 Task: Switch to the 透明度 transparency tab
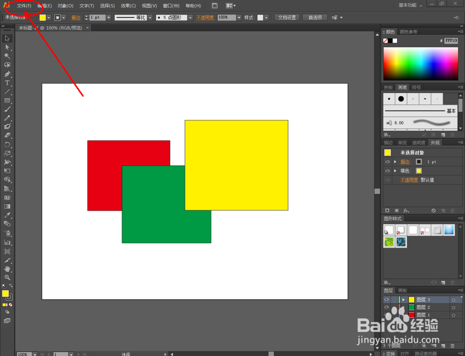point(419,143)
